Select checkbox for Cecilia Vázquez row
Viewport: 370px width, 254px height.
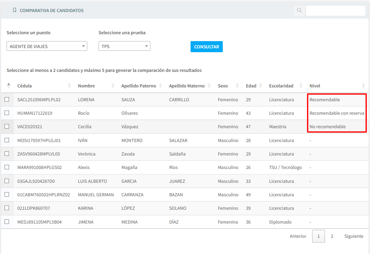tap(7, 126)
